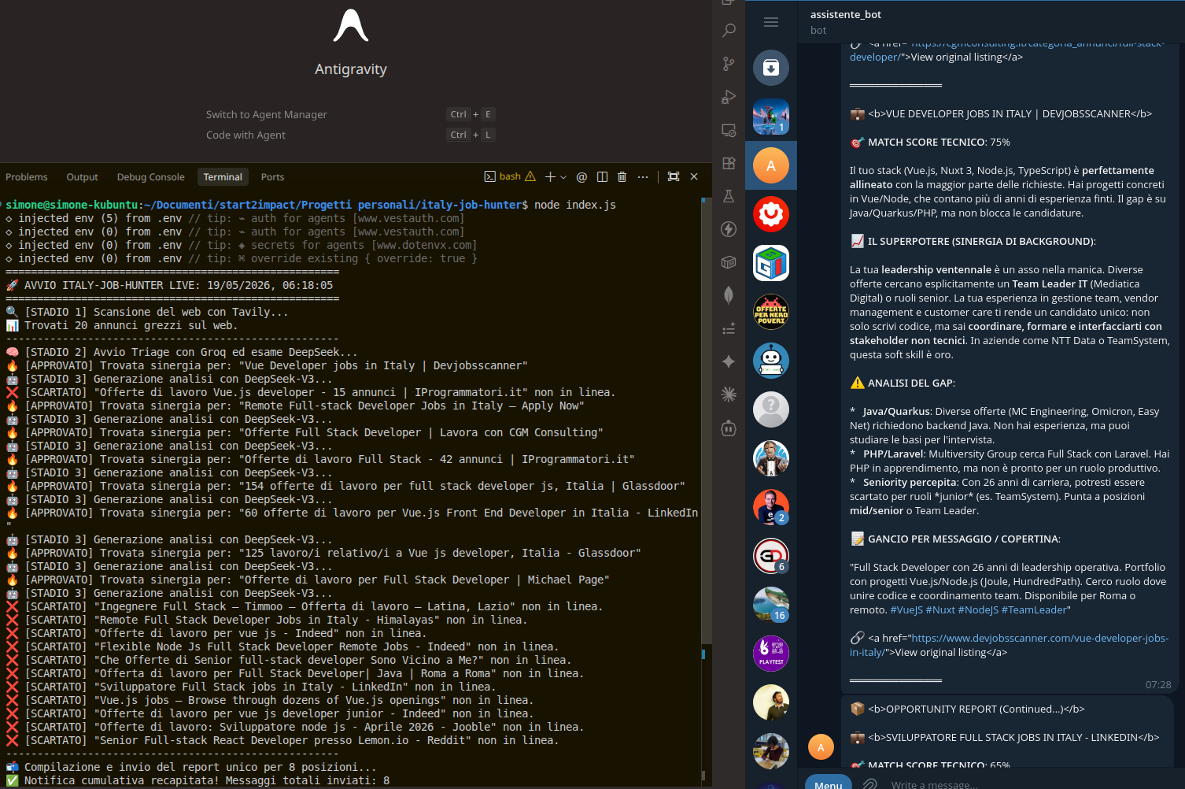Viewport: 1185px width, 789px height.
Task: Close the terminal panel
Action: coord(694,176)
